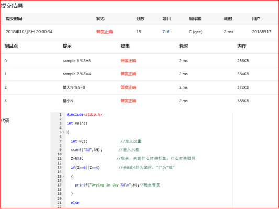
Task: Select 2 ms time for test point 0
Action: tap(183, 61)
